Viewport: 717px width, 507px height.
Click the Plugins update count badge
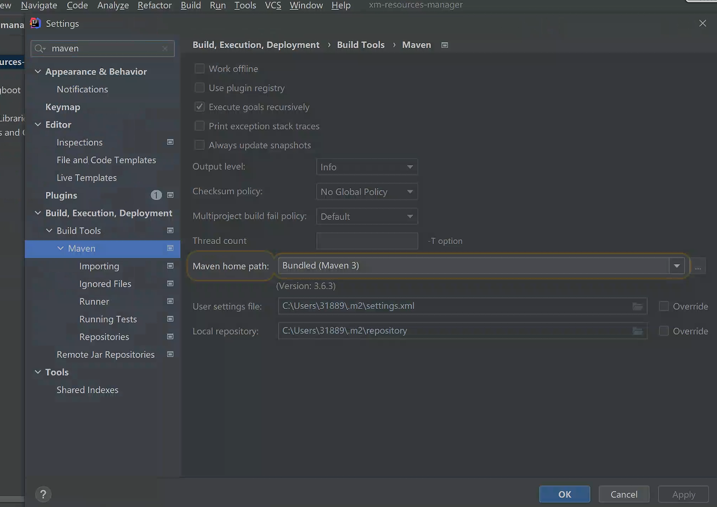point(156,195)
